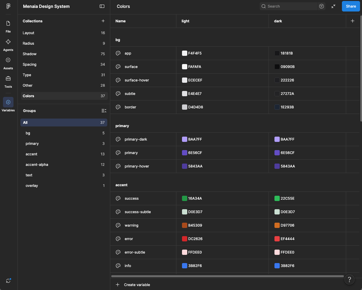Click the palette icon for surface variable

tap(118, 67)
